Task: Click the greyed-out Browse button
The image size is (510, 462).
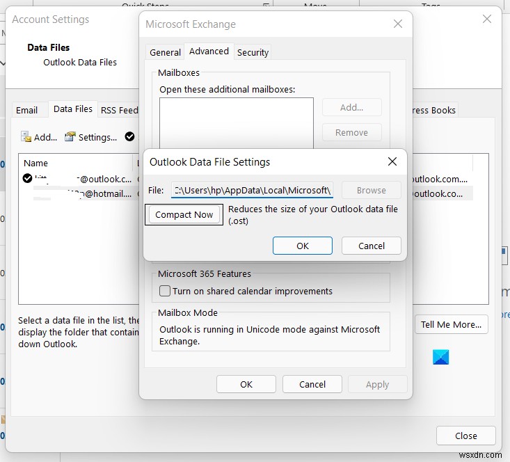Action: (371, 190)
